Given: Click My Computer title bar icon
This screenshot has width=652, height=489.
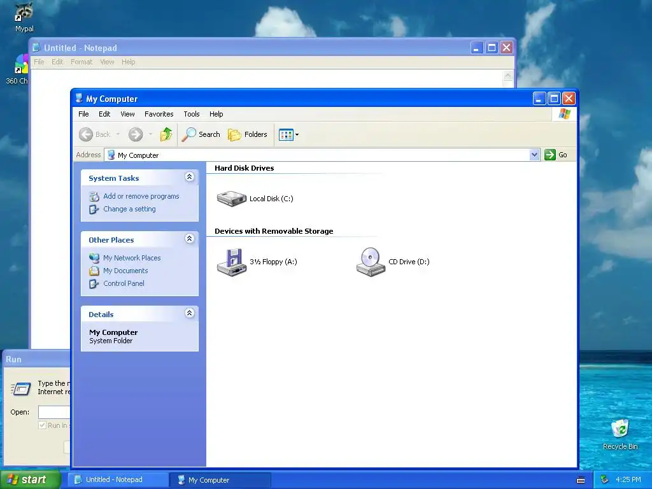Looking at the screenshot, I should pyautogui.click(x=79, y=99).
